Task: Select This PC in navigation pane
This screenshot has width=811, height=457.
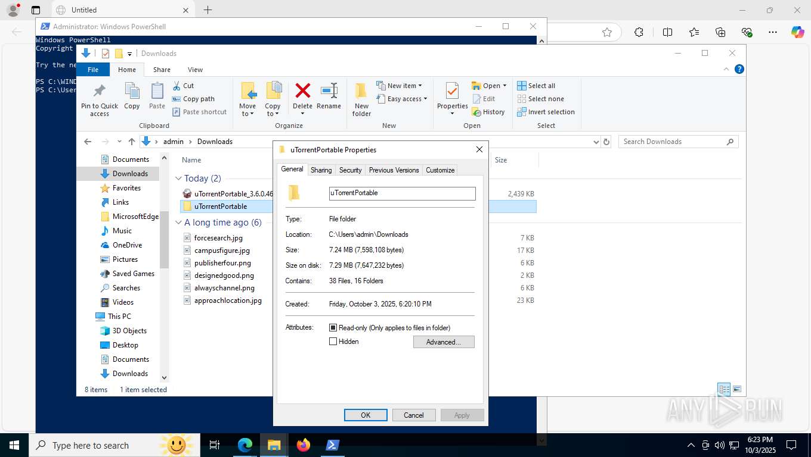Action: [119, 317]
